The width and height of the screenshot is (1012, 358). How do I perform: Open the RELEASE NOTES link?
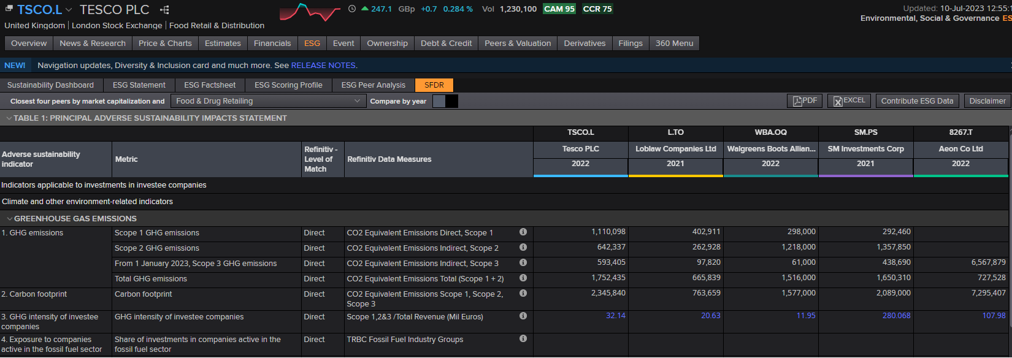(x=323, y=66)
